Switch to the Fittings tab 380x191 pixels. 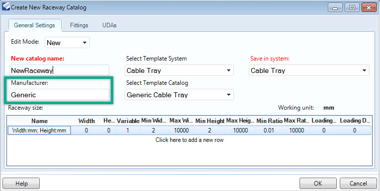click(x=79, y=25)
